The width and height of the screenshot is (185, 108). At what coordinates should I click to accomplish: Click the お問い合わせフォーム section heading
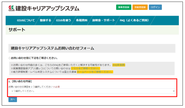pyautogui.click(x=52, y=48)
